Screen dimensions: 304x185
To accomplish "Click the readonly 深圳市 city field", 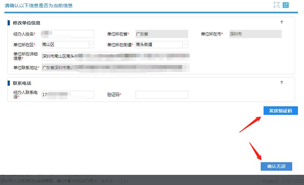I will click(x=255, y=34).
